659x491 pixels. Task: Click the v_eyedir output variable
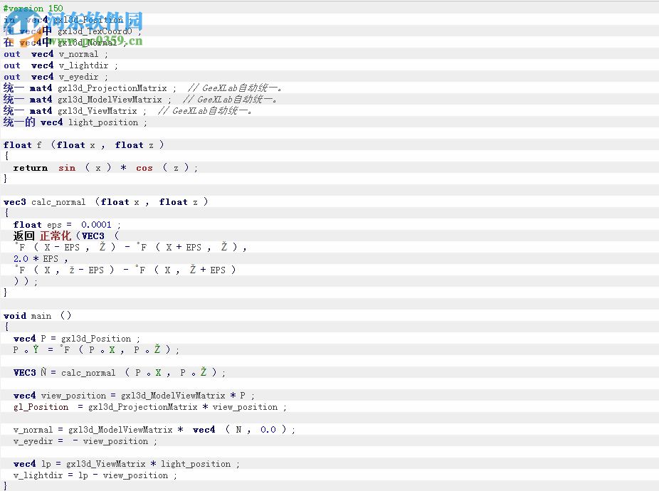pyautogui.click(x=78, y=76)
